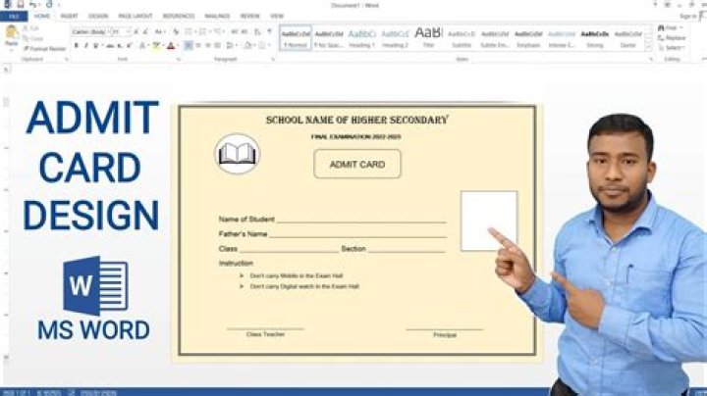Expand the Find dropdown in Editing

tap(683, 28)
